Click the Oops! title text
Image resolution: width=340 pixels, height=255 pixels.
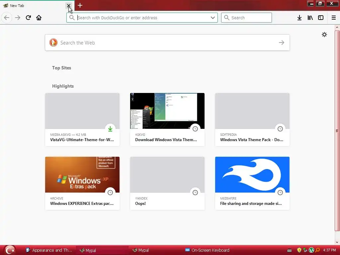click(140, 204)
